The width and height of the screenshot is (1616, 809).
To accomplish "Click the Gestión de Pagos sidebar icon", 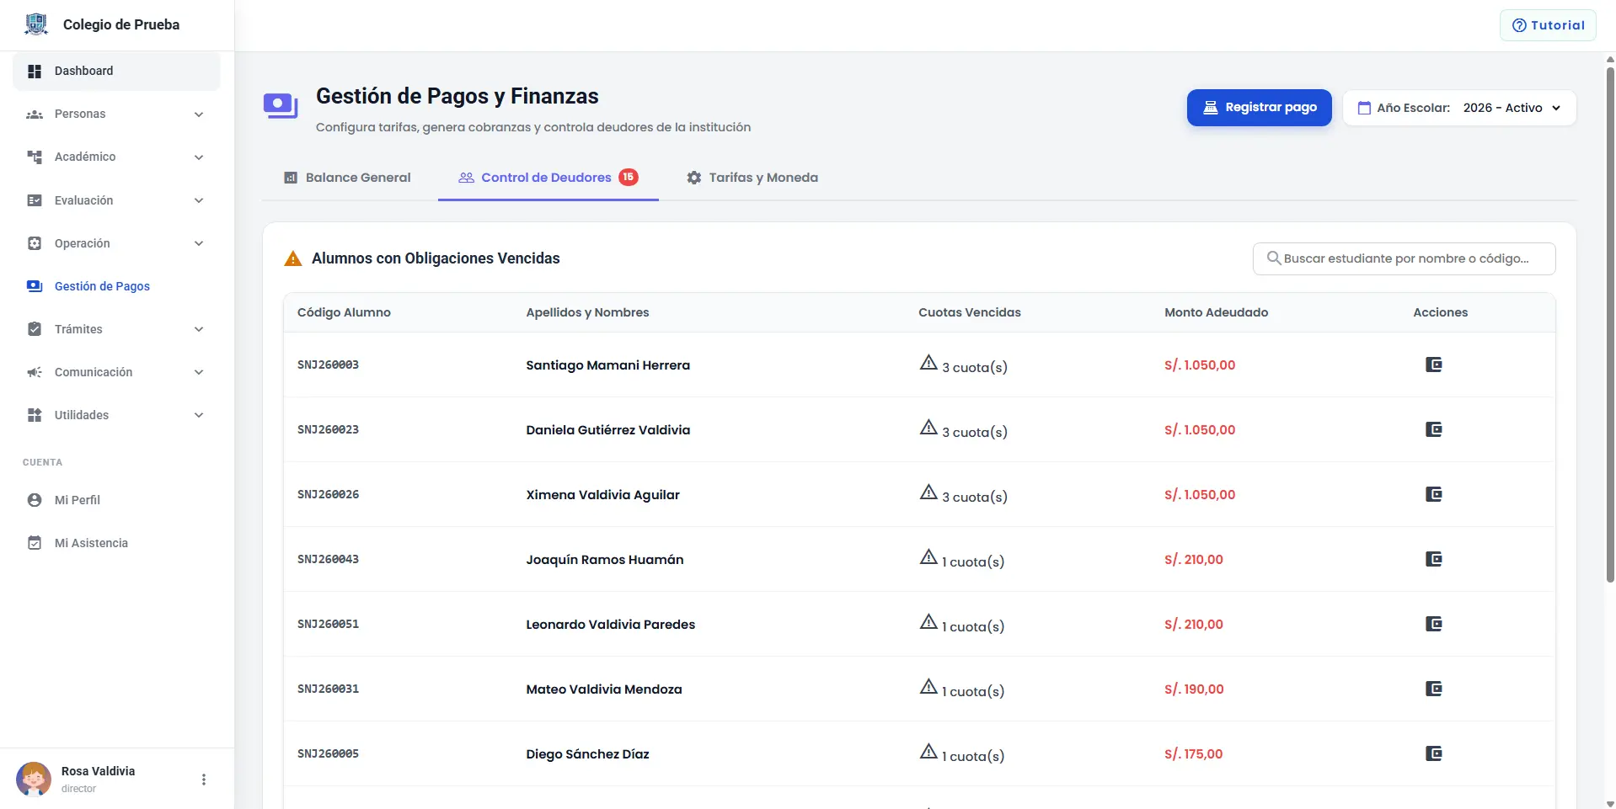I will 35,286.
